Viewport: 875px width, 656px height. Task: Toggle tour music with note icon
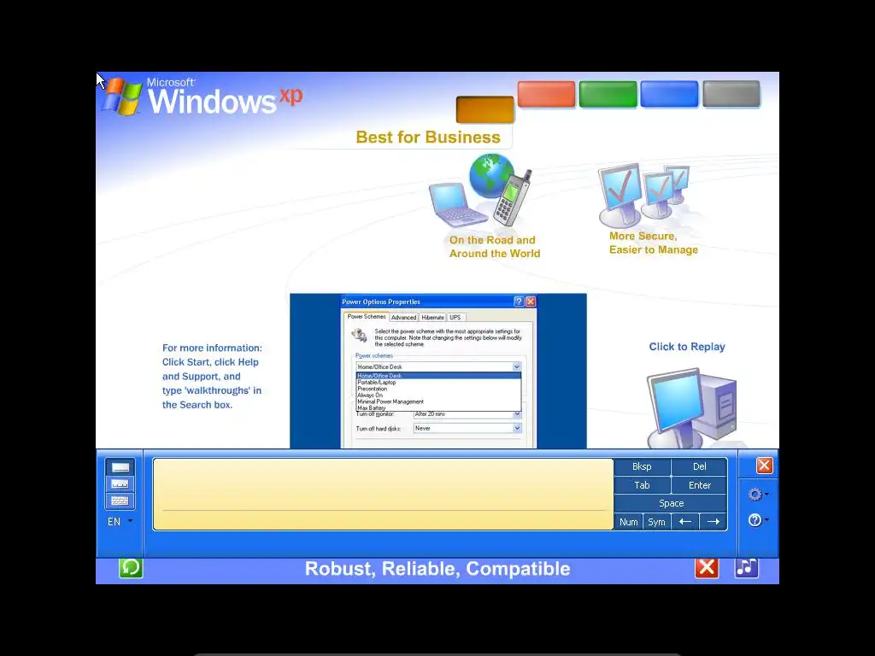(746, 568)
